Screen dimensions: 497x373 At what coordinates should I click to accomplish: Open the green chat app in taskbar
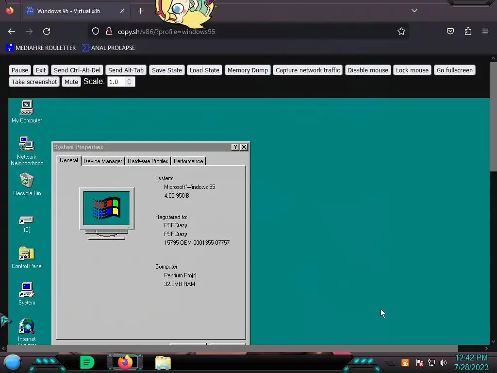(x=87, y=362)
